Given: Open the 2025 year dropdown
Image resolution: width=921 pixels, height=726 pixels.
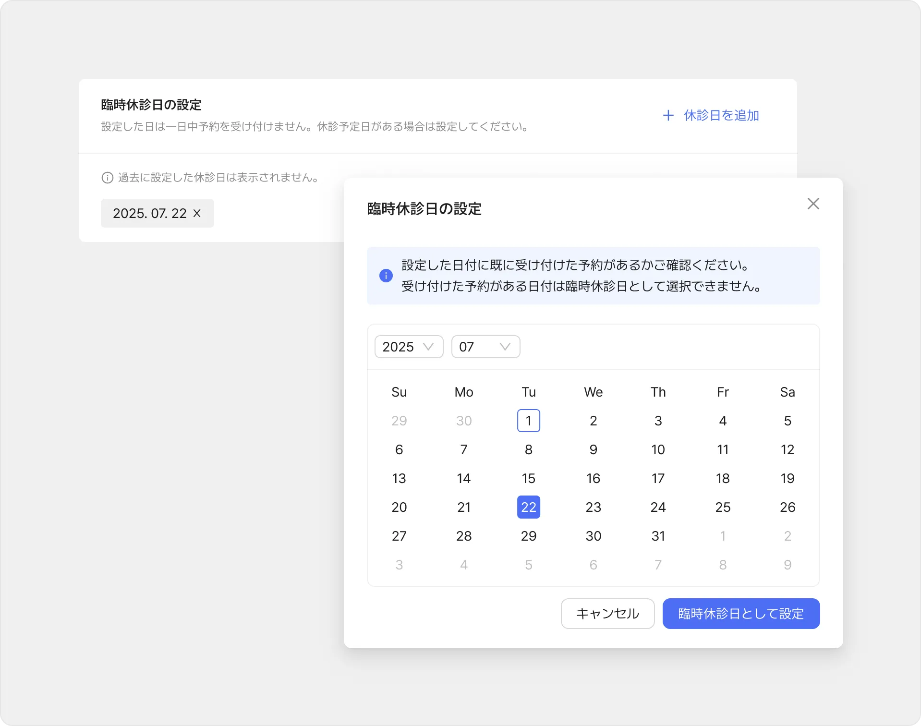Looking at the screenshot, I should [x=409, y=347].
